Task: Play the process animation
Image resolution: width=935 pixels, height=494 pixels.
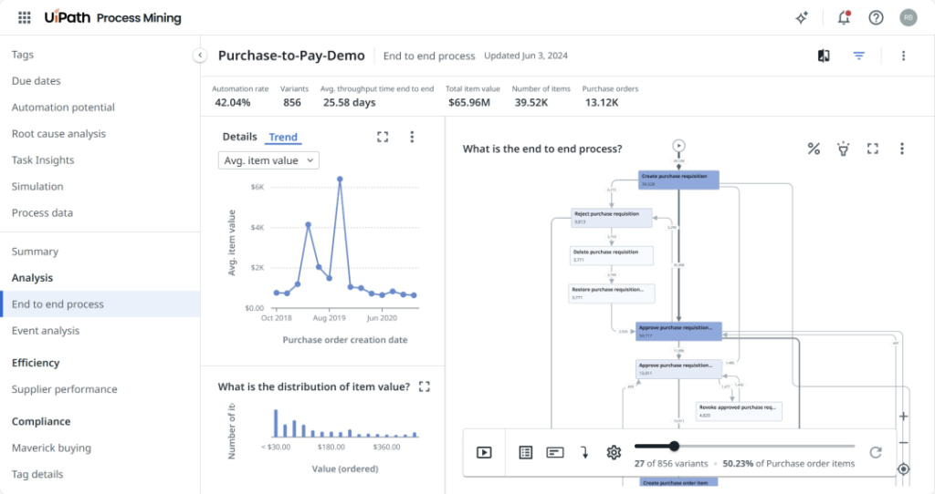Action: [484, 452]
